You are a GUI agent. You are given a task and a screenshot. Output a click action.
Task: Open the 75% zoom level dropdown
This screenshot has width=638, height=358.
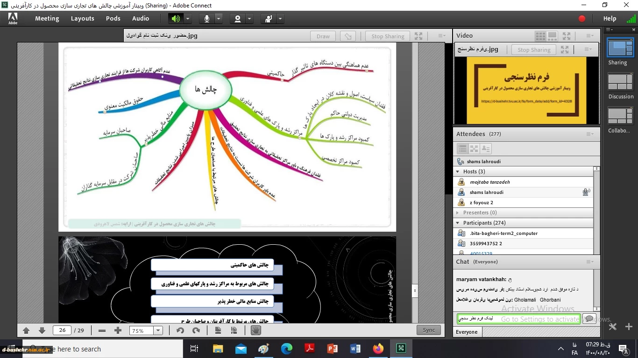(158, 330)
